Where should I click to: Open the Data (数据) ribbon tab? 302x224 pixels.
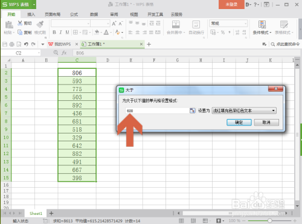tap(94, 14)
